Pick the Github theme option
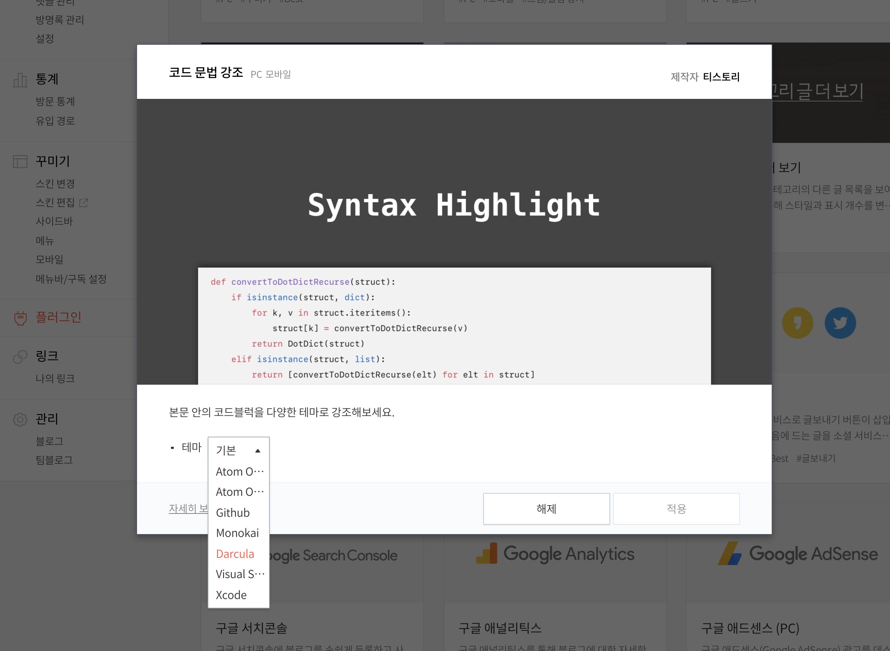This screenshot has width=890, height=651. (x=233, y=512)
